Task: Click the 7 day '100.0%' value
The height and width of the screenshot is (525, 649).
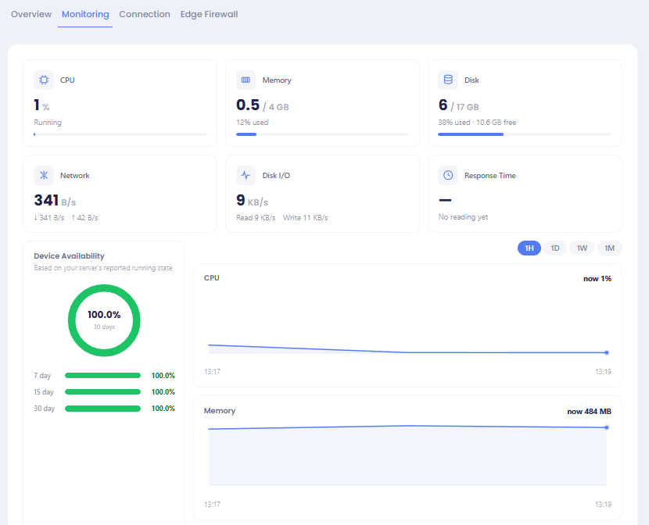Action: tap(163, 375)
